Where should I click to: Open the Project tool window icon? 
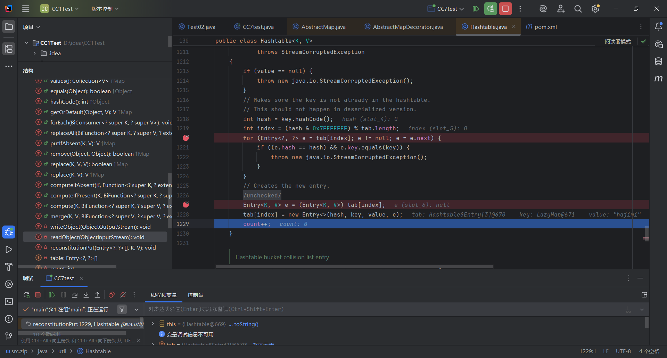[x=9, y=27]
